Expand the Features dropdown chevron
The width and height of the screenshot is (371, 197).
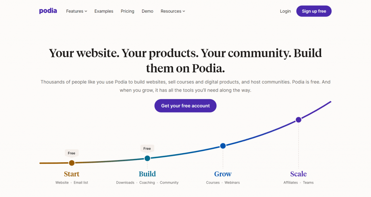(86, 11)
